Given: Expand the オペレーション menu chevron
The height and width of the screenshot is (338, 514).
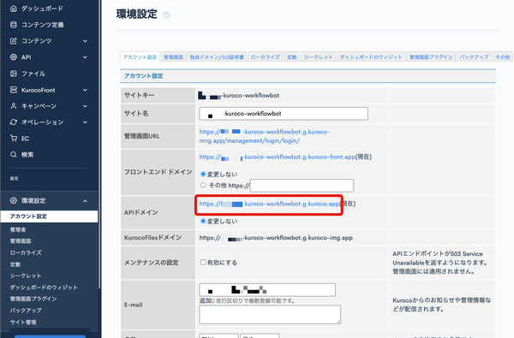Looking at the screenshot, I should [x=85, y=122].
